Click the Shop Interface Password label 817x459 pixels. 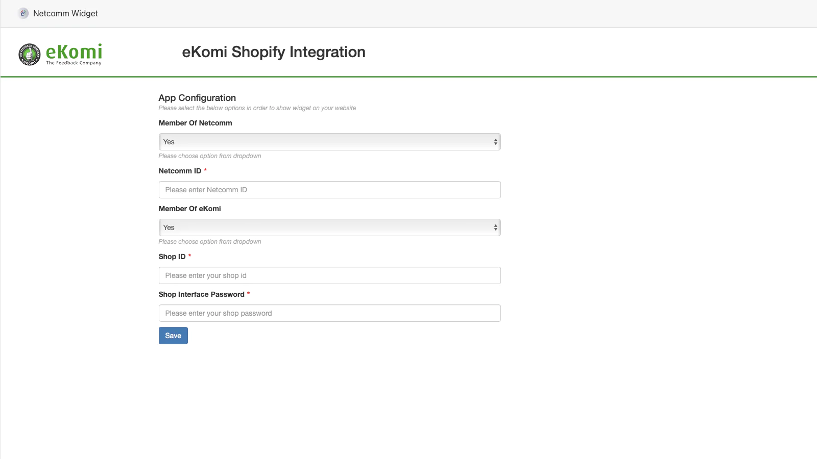(x=201, y=294)
